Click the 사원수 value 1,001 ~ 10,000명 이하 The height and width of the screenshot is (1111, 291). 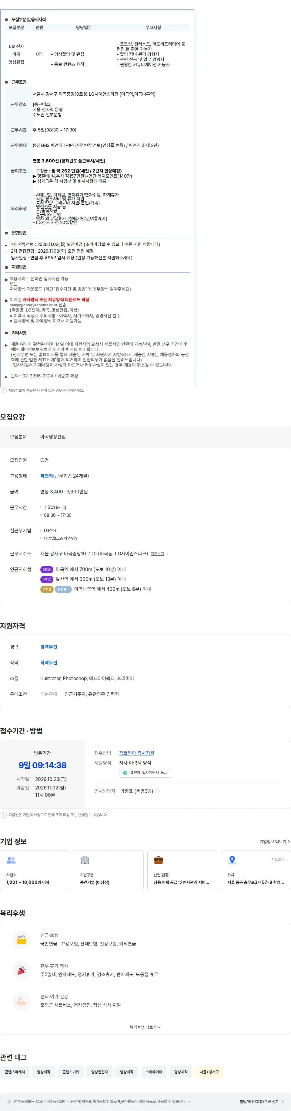point(28,882)
